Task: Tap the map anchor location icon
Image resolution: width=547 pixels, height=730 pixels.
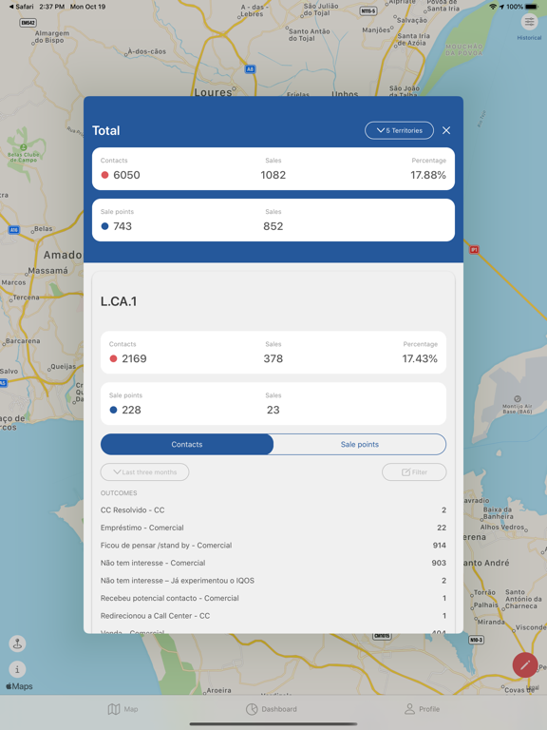Action: tap(18, 644)
